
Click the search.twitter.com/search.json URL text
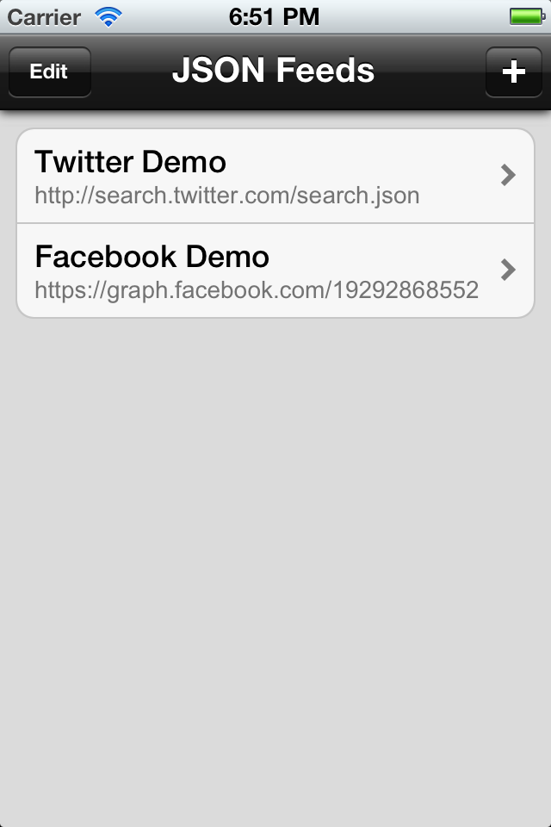[x=226, y=196]
